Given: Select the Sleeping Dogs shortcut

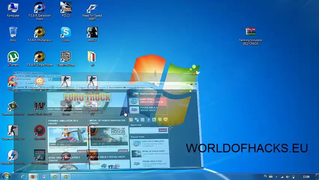Looking at the screenshot, I should click(x=66, y=59).
